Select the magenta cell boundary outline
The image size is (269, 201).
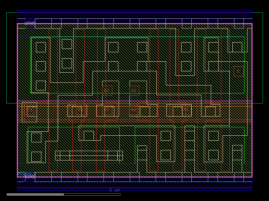click(16, 100)
